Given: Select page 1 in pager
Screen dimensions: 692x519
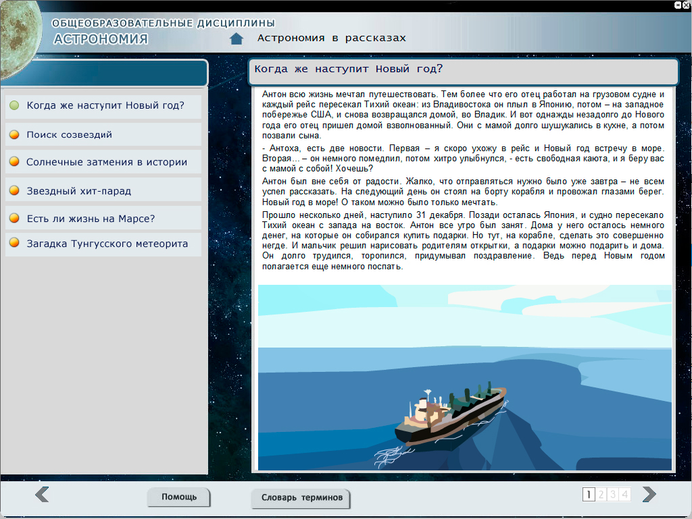Looking at the screenshot, I should pos(589,495).
